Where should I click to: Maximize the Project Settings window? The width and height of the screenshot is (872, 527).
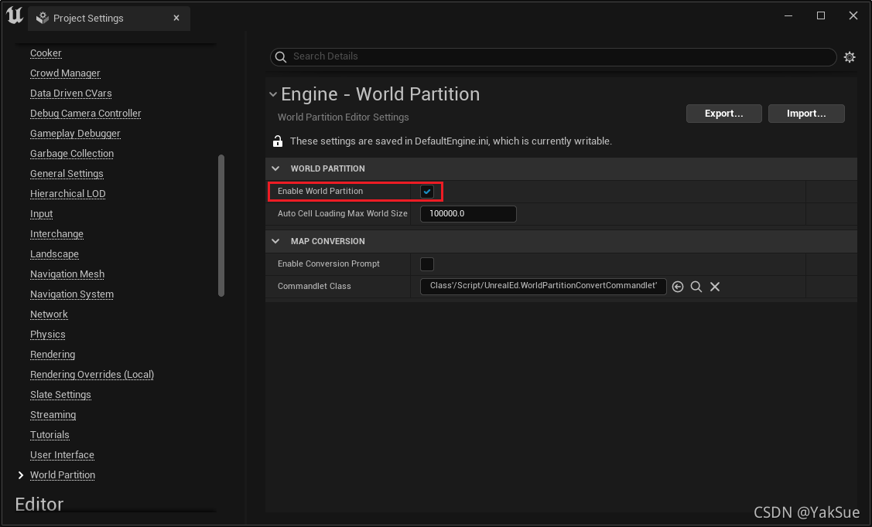point(820,16)
